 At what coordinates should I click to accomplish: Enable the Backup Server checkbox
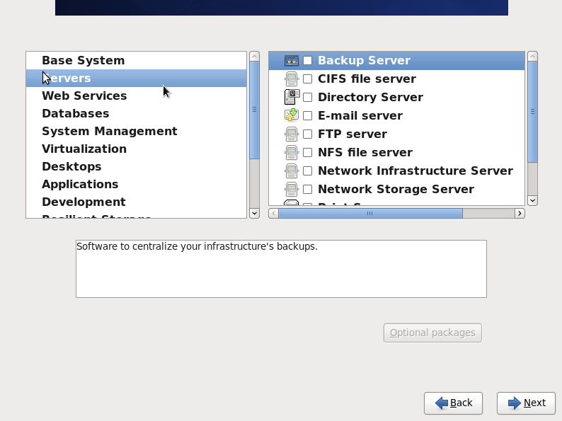308,61
